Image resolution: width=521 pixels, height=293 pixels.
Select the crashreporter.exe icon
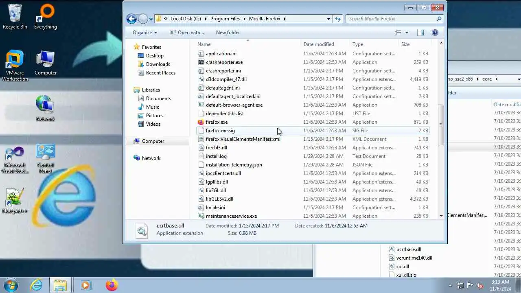click(x=201, y=62)
